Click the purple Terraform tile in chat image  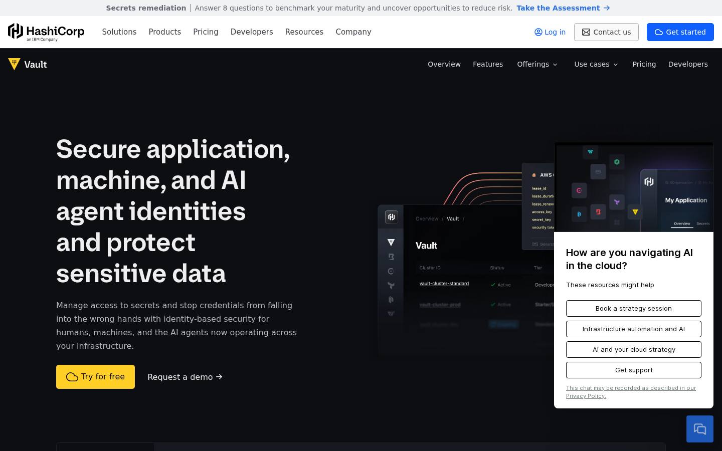617,202
